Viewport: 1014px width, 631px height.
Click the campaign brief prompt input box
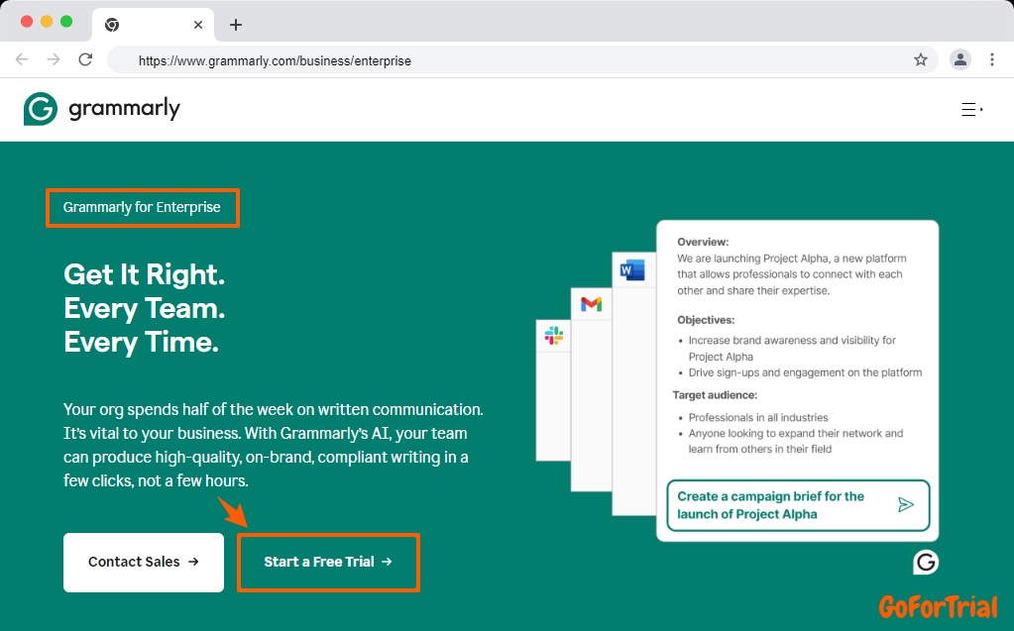point(798,505)
